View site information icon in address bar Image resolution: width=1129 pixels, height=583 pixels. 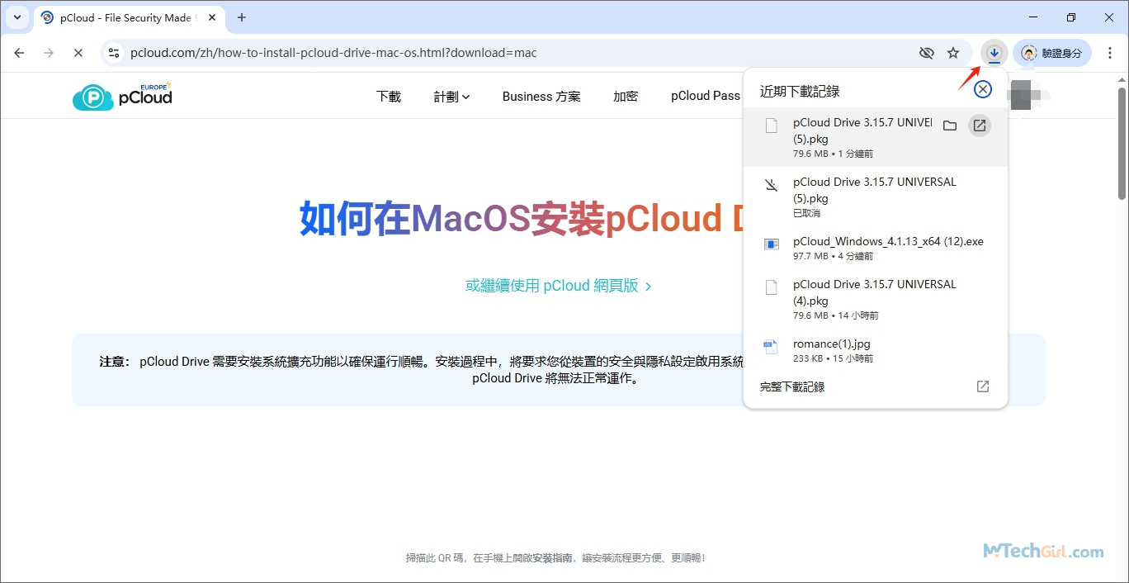115,53
